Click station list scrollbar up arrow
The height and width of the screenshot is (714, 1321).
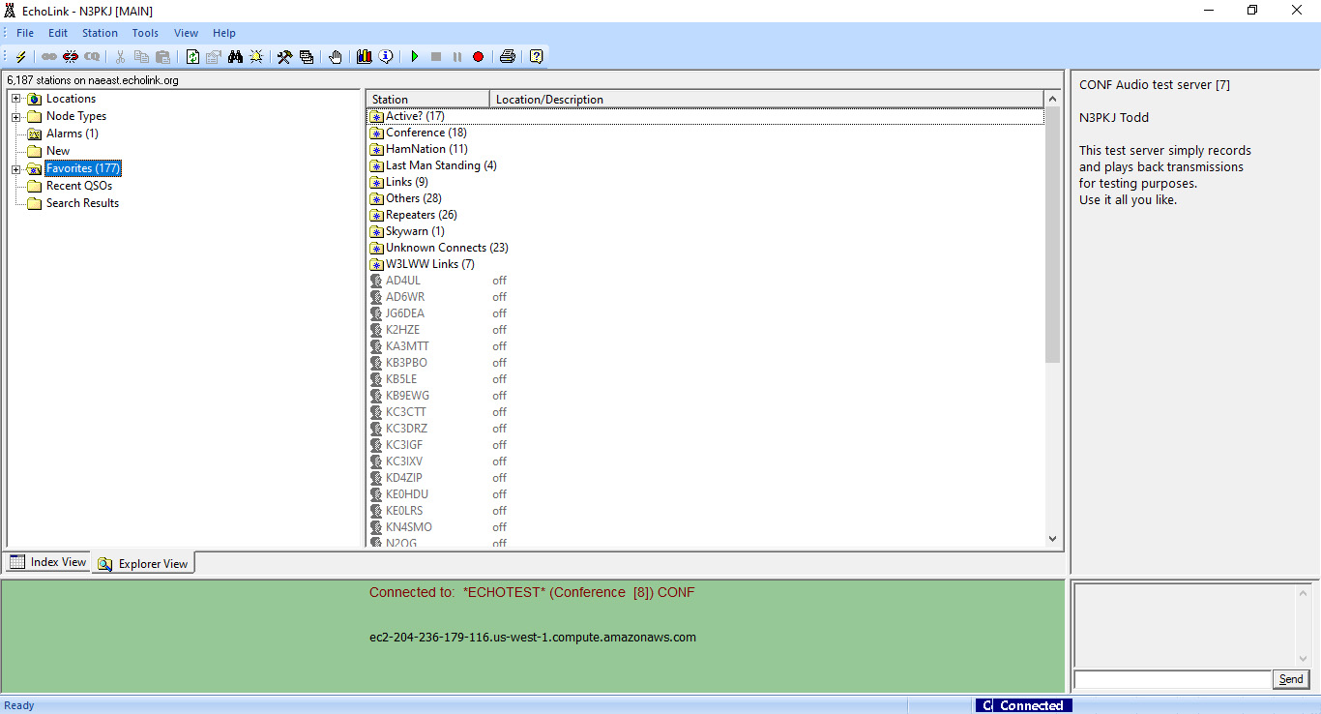[x=1052, y=99]
